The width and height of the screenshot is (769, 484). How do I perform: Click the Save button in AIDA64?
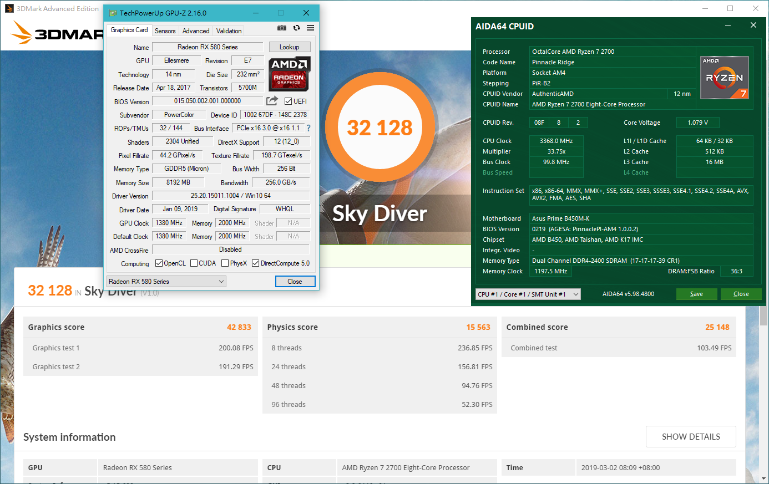point(696,294)
